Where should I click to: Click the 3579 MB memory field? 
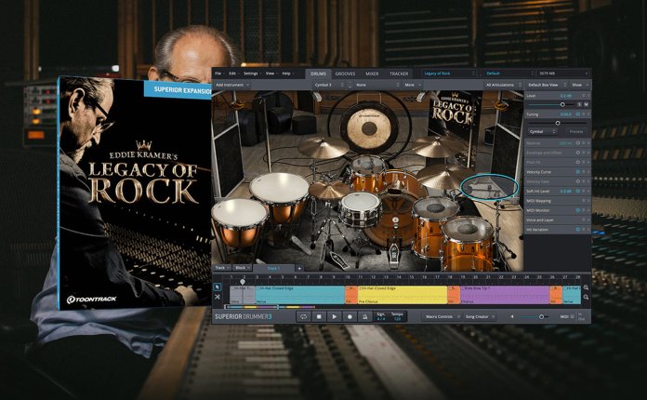[x=562, y=73]
